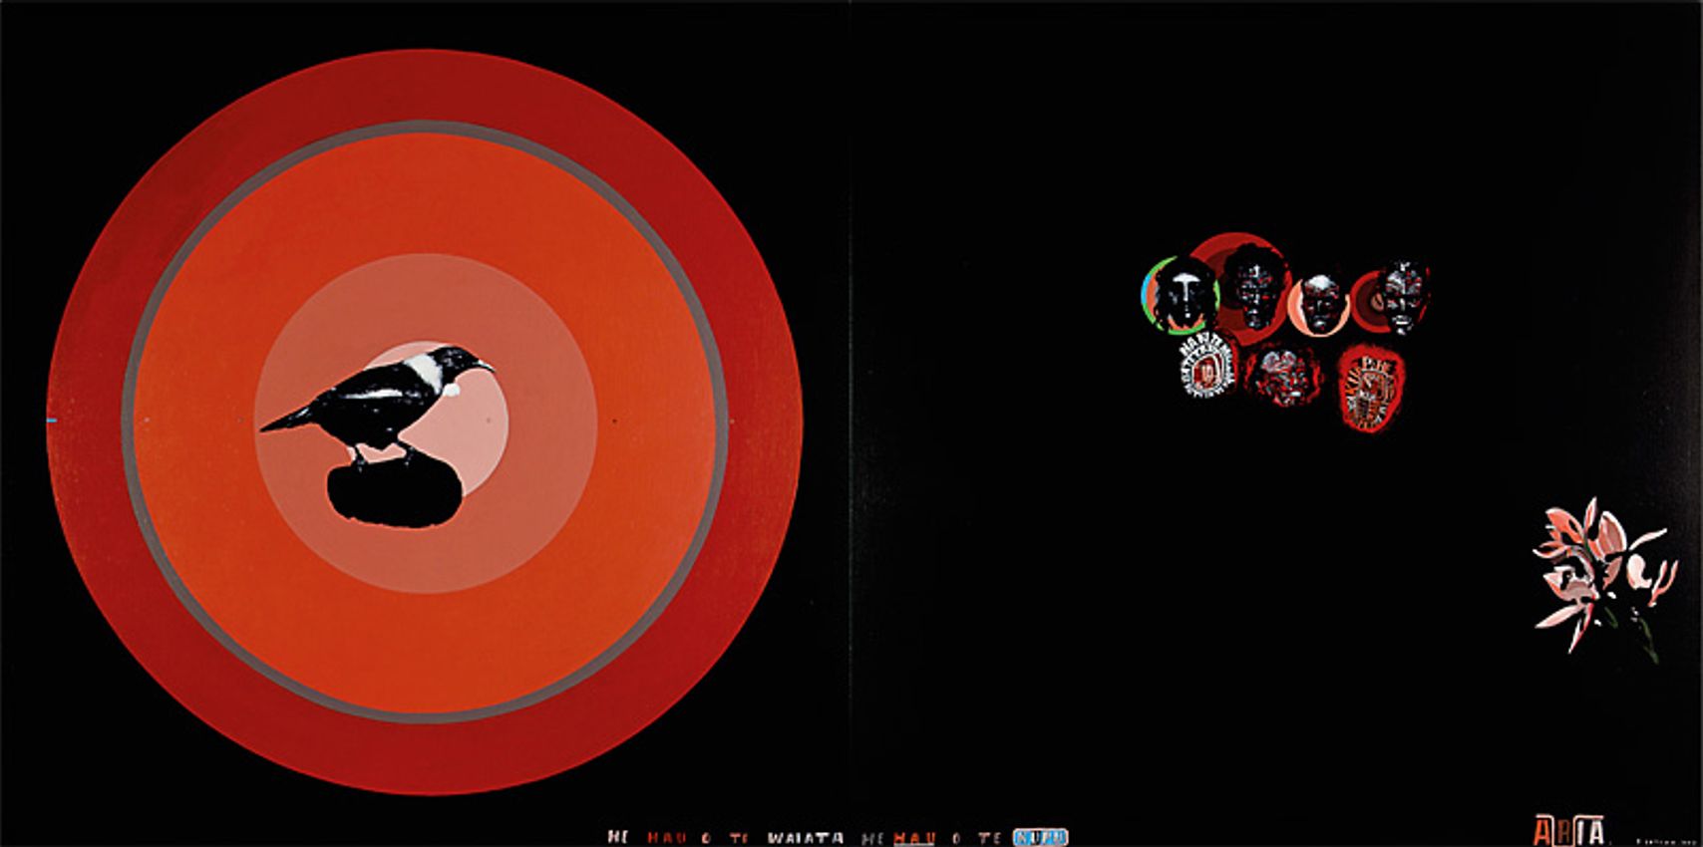The height and width of the screenshot is (847, 1703).
Task: Click the word "WAIATA" in the bottom inscription
Action: (806, 838)
